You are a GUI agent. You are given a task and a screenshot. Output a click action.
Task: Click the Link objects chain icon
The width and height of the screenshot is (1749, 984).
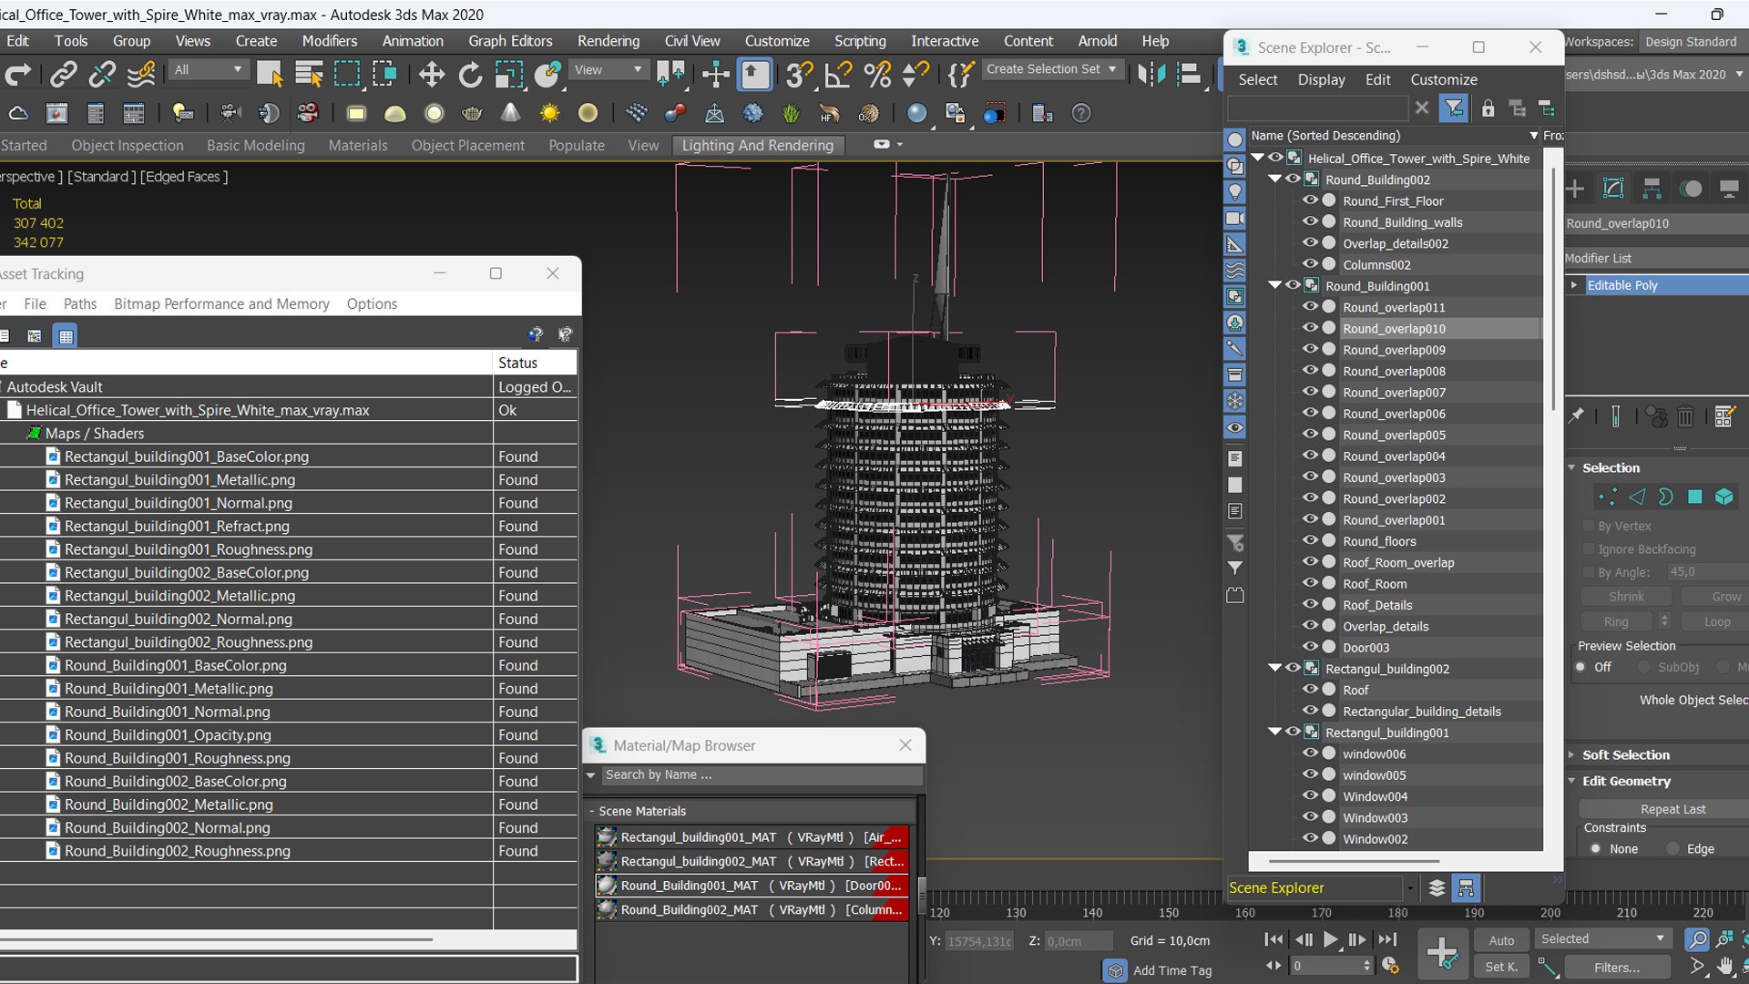(63, 75)
